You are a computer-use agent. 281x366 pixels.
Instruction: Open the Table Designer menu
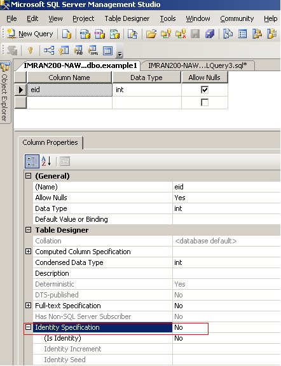pos(127,18)
